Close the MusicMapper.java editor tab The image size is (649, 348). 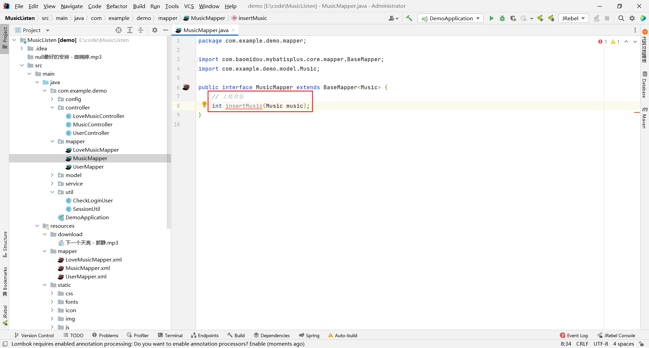pos(233,30)
